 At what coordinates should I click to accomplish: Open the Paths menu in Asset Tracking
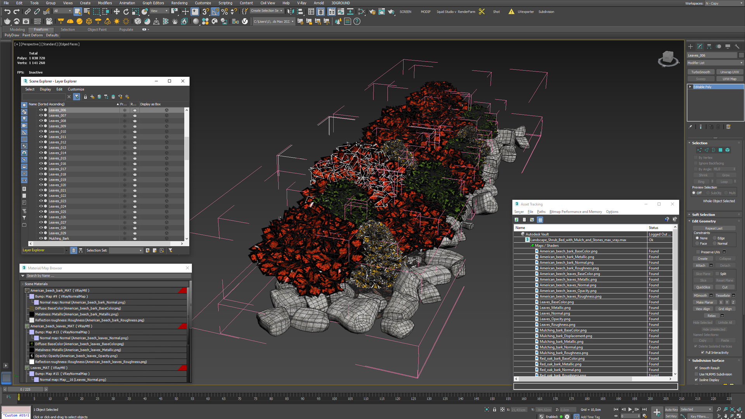541,212
